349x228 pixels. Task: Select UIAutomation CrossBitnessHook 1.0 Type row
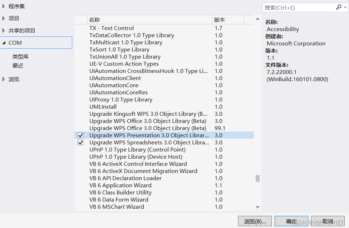(164, 71)
